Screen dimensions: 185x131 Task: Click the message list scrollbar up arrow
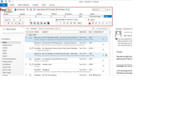[110, 32]
